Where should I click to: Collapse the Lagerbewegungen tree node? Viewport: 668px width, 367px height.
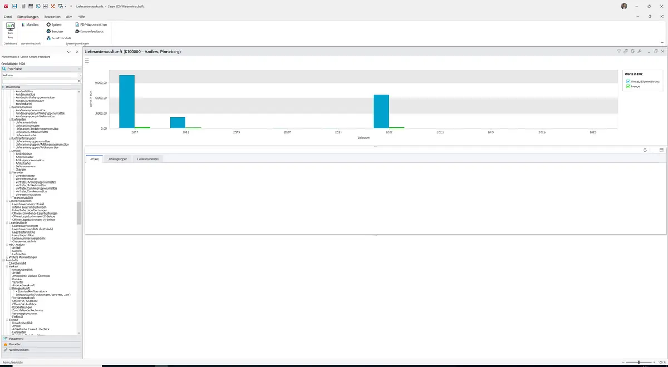(7, 201)
